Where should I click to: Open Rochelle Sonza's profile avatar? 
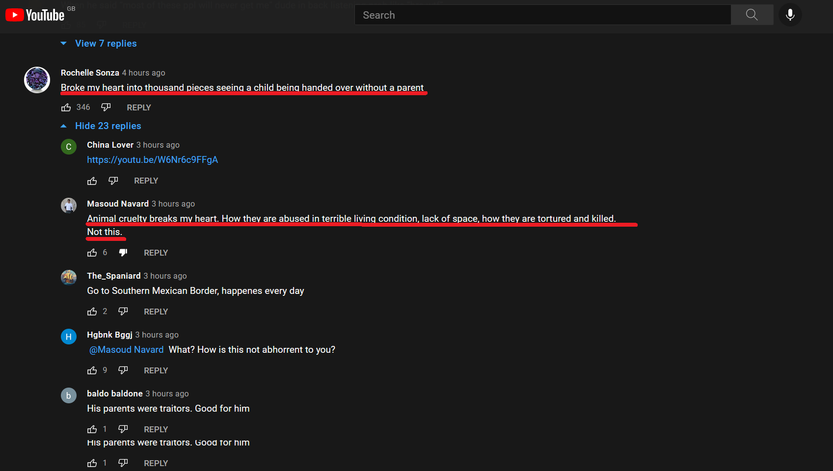[x=37, y=79]
